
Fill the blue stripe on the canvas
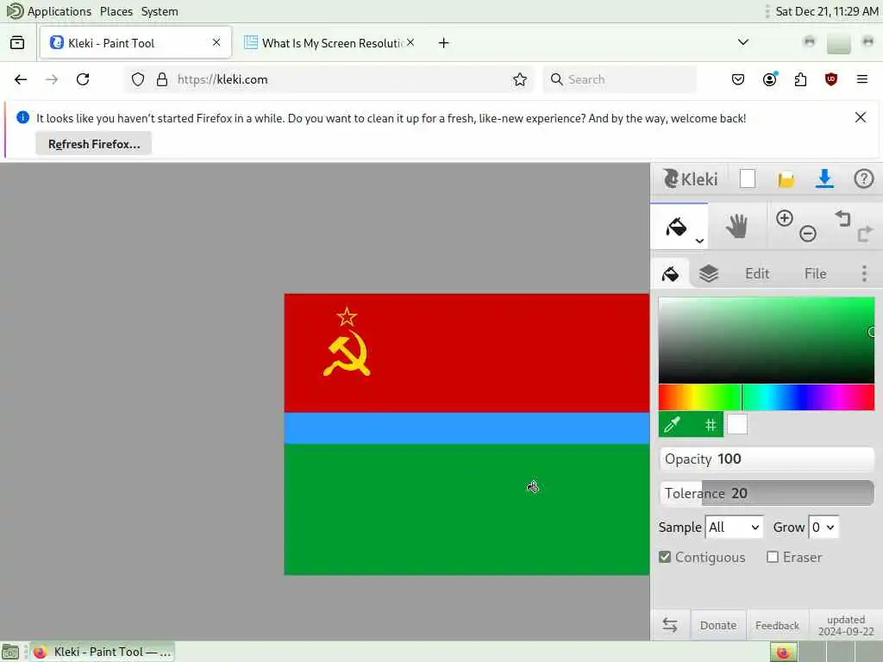click(x=467, y=428)
